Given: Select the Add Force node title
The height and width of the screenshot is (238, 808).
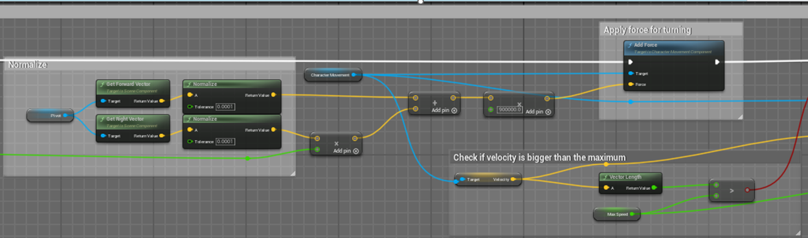Looking at the screenshot, I should (645, 45).
